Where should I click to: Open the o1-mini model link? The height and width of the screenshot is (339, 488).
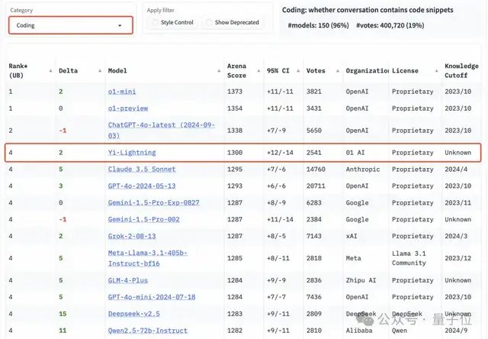click(x=122, y=92)
